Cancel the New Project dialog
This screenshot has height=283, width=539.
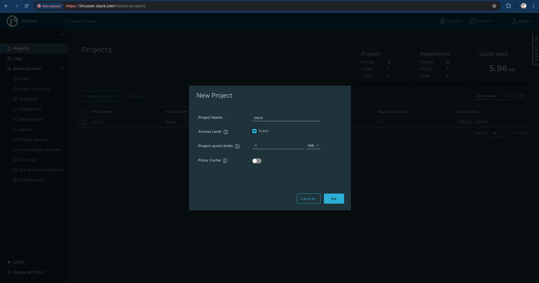click(308, 198)
